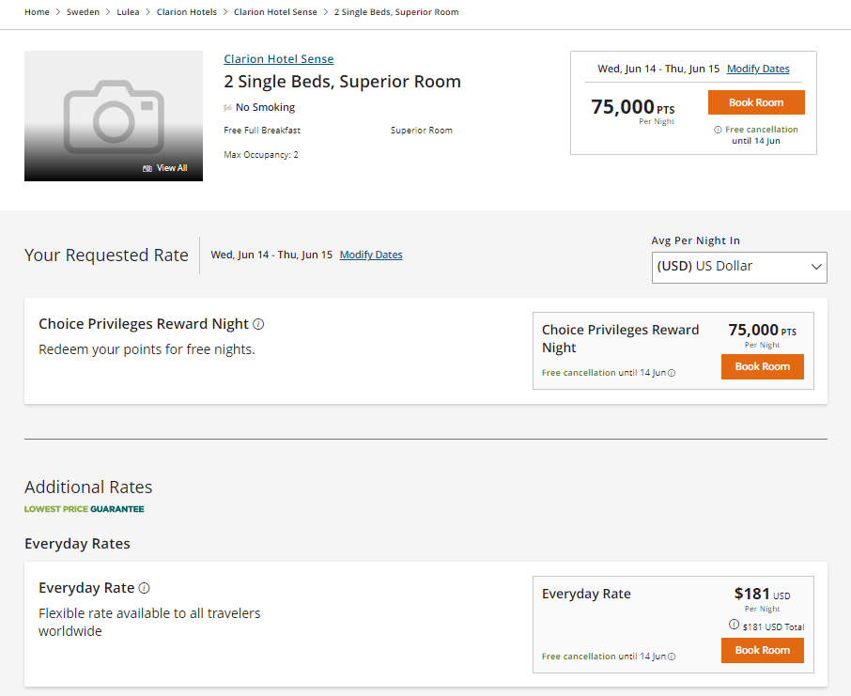Click the '2 Single Beds, Superior Room' heading
The height and width of the screenshot is (696, 851).
[343, 82]
